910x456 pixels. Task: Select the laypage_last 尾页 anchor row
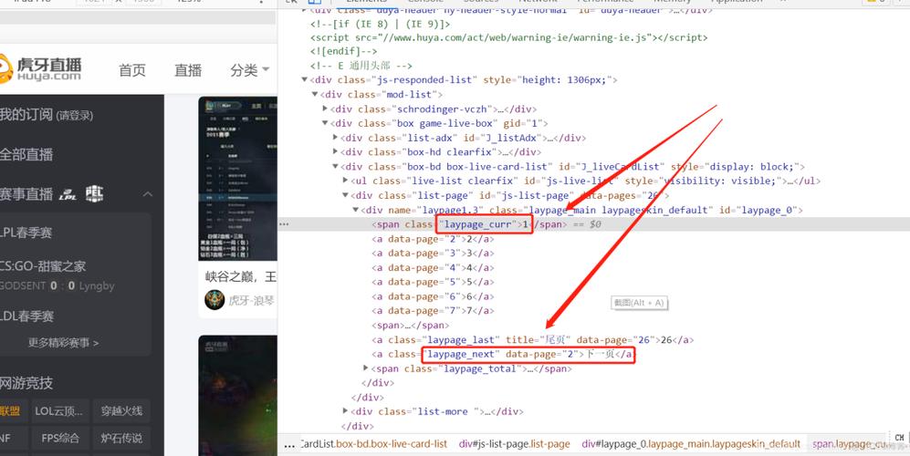point(533,339)
